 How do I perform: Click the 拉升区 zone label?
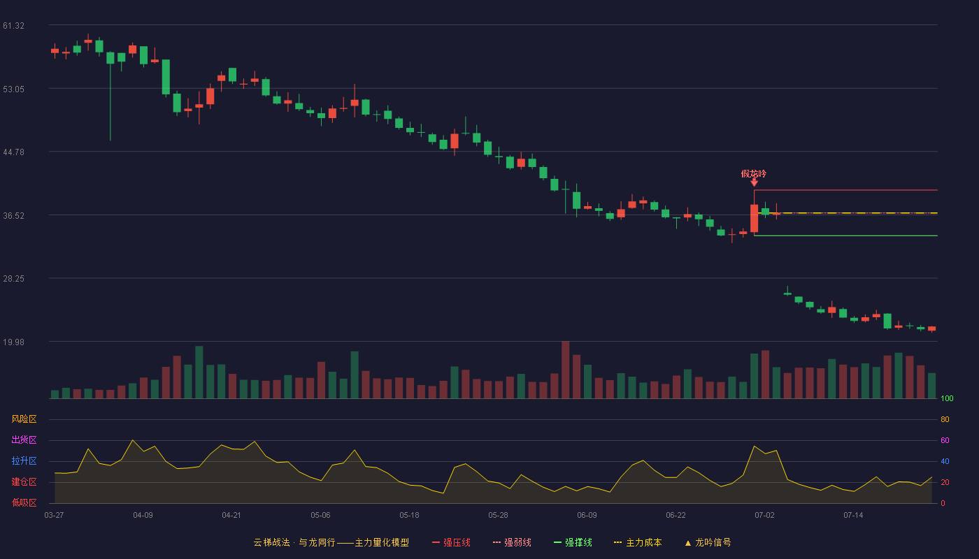[x=24, y=461]
